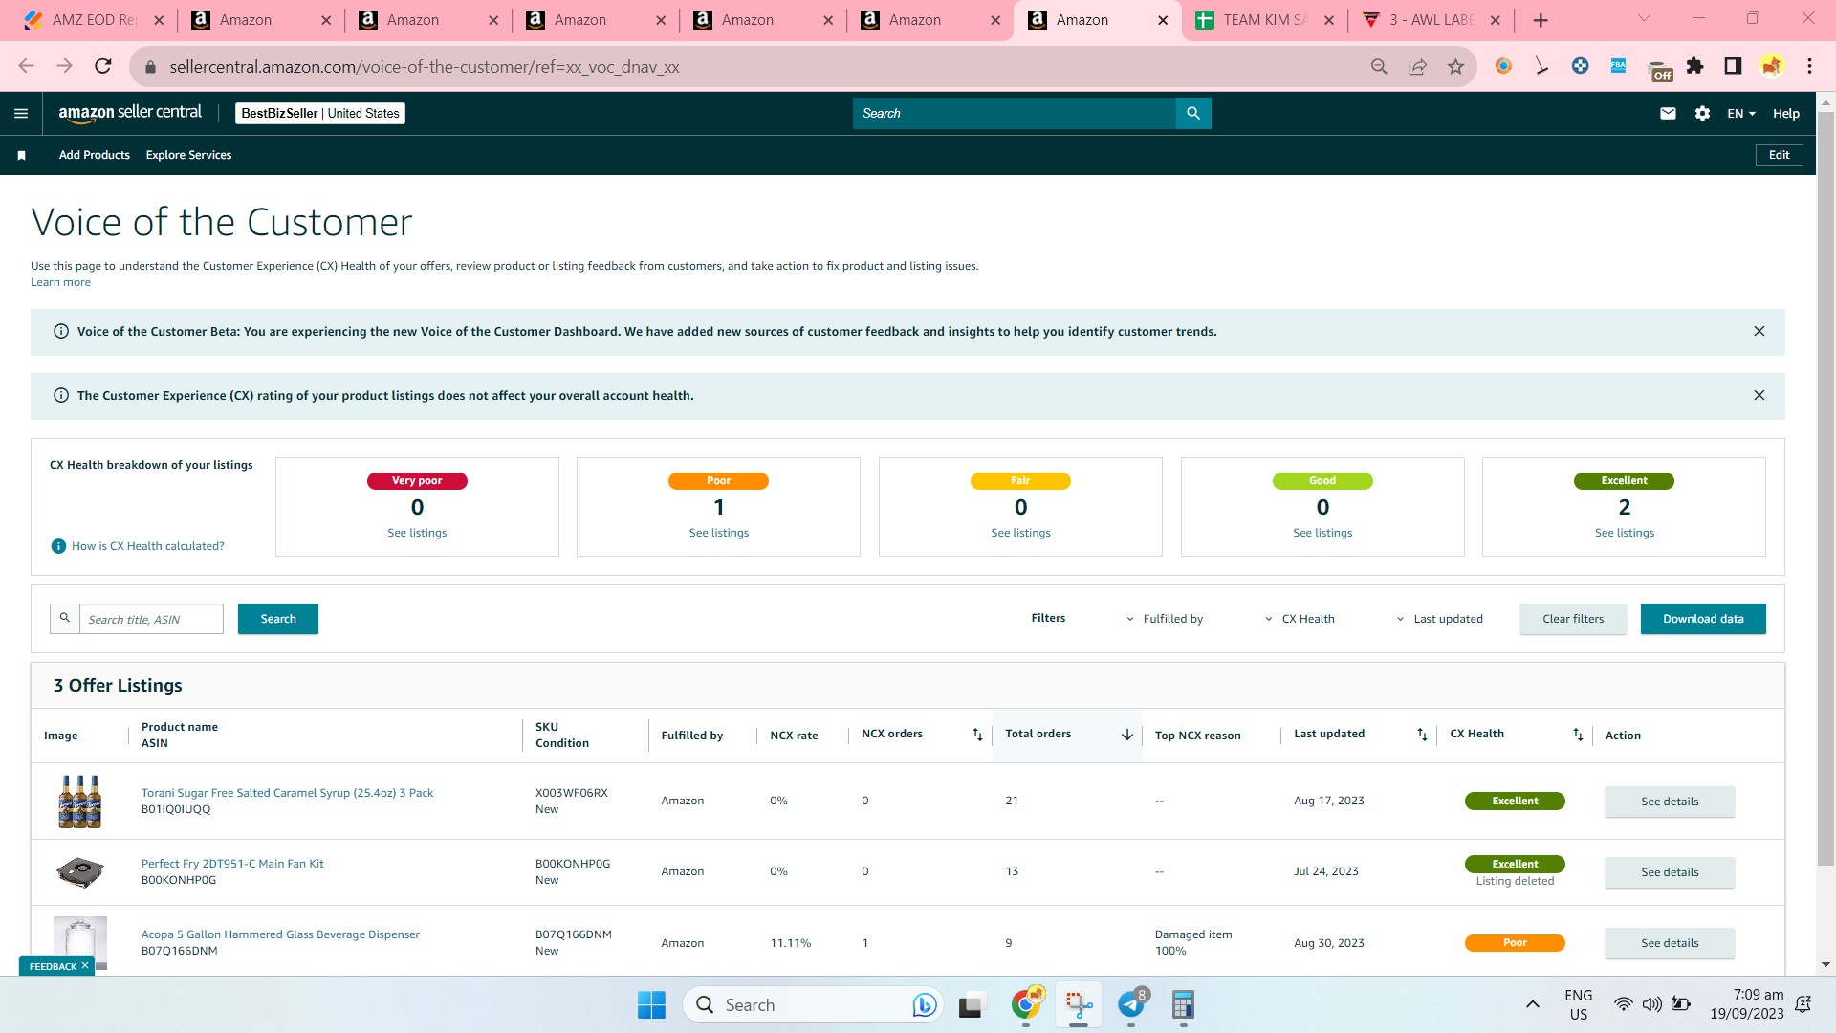Click the Edit button in navigation bar
This screenshot has height=1033, width=1836.
(1779, 155)
